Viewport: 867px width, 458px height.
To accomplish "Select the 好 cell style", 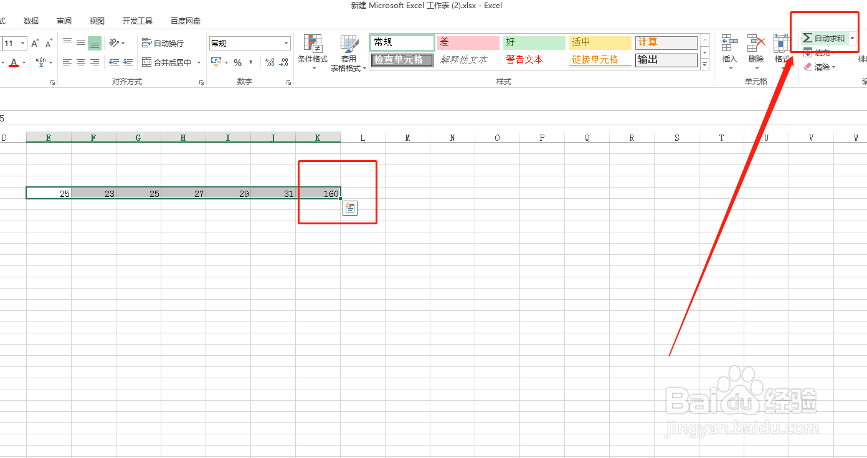I will tap(533, 42).
